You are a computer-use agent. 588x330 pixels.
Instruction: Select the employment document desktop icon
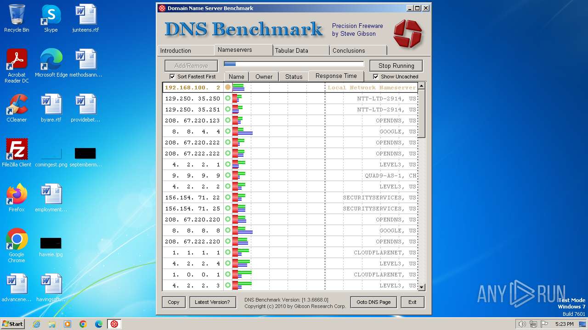51,198
